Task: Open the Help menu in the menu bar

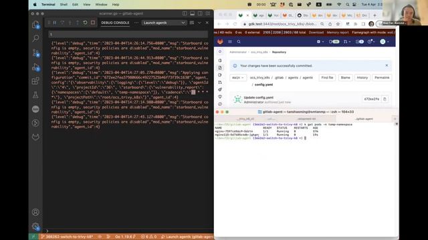Action: tap(116, 5)
